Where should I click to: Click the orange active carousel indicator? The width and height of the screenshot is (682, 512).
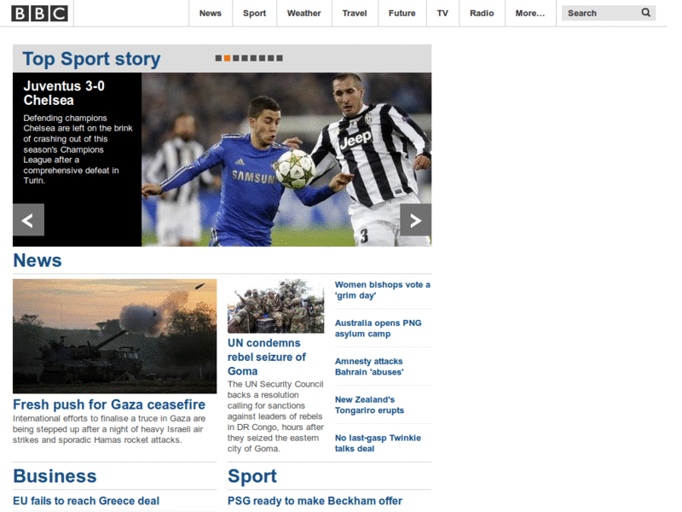point(227,58)
